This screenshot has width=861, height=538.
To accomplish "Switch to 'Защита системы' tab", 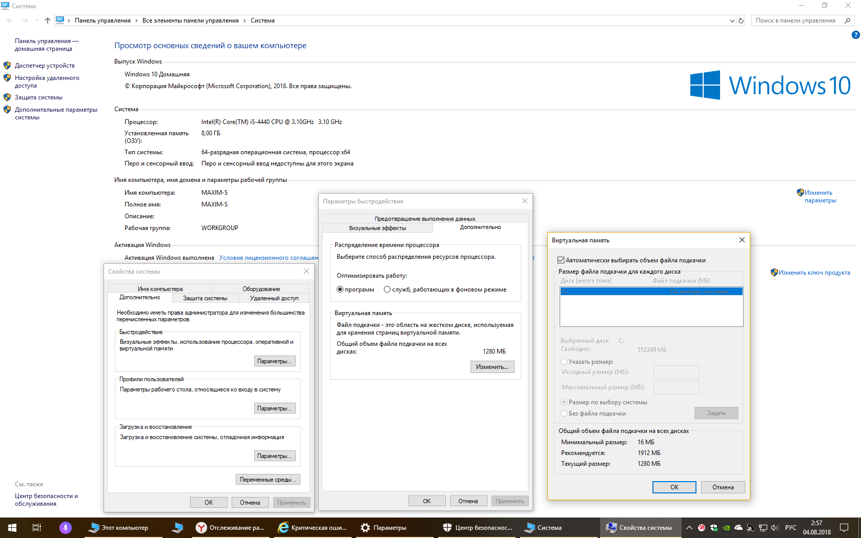I will point(205,298).
